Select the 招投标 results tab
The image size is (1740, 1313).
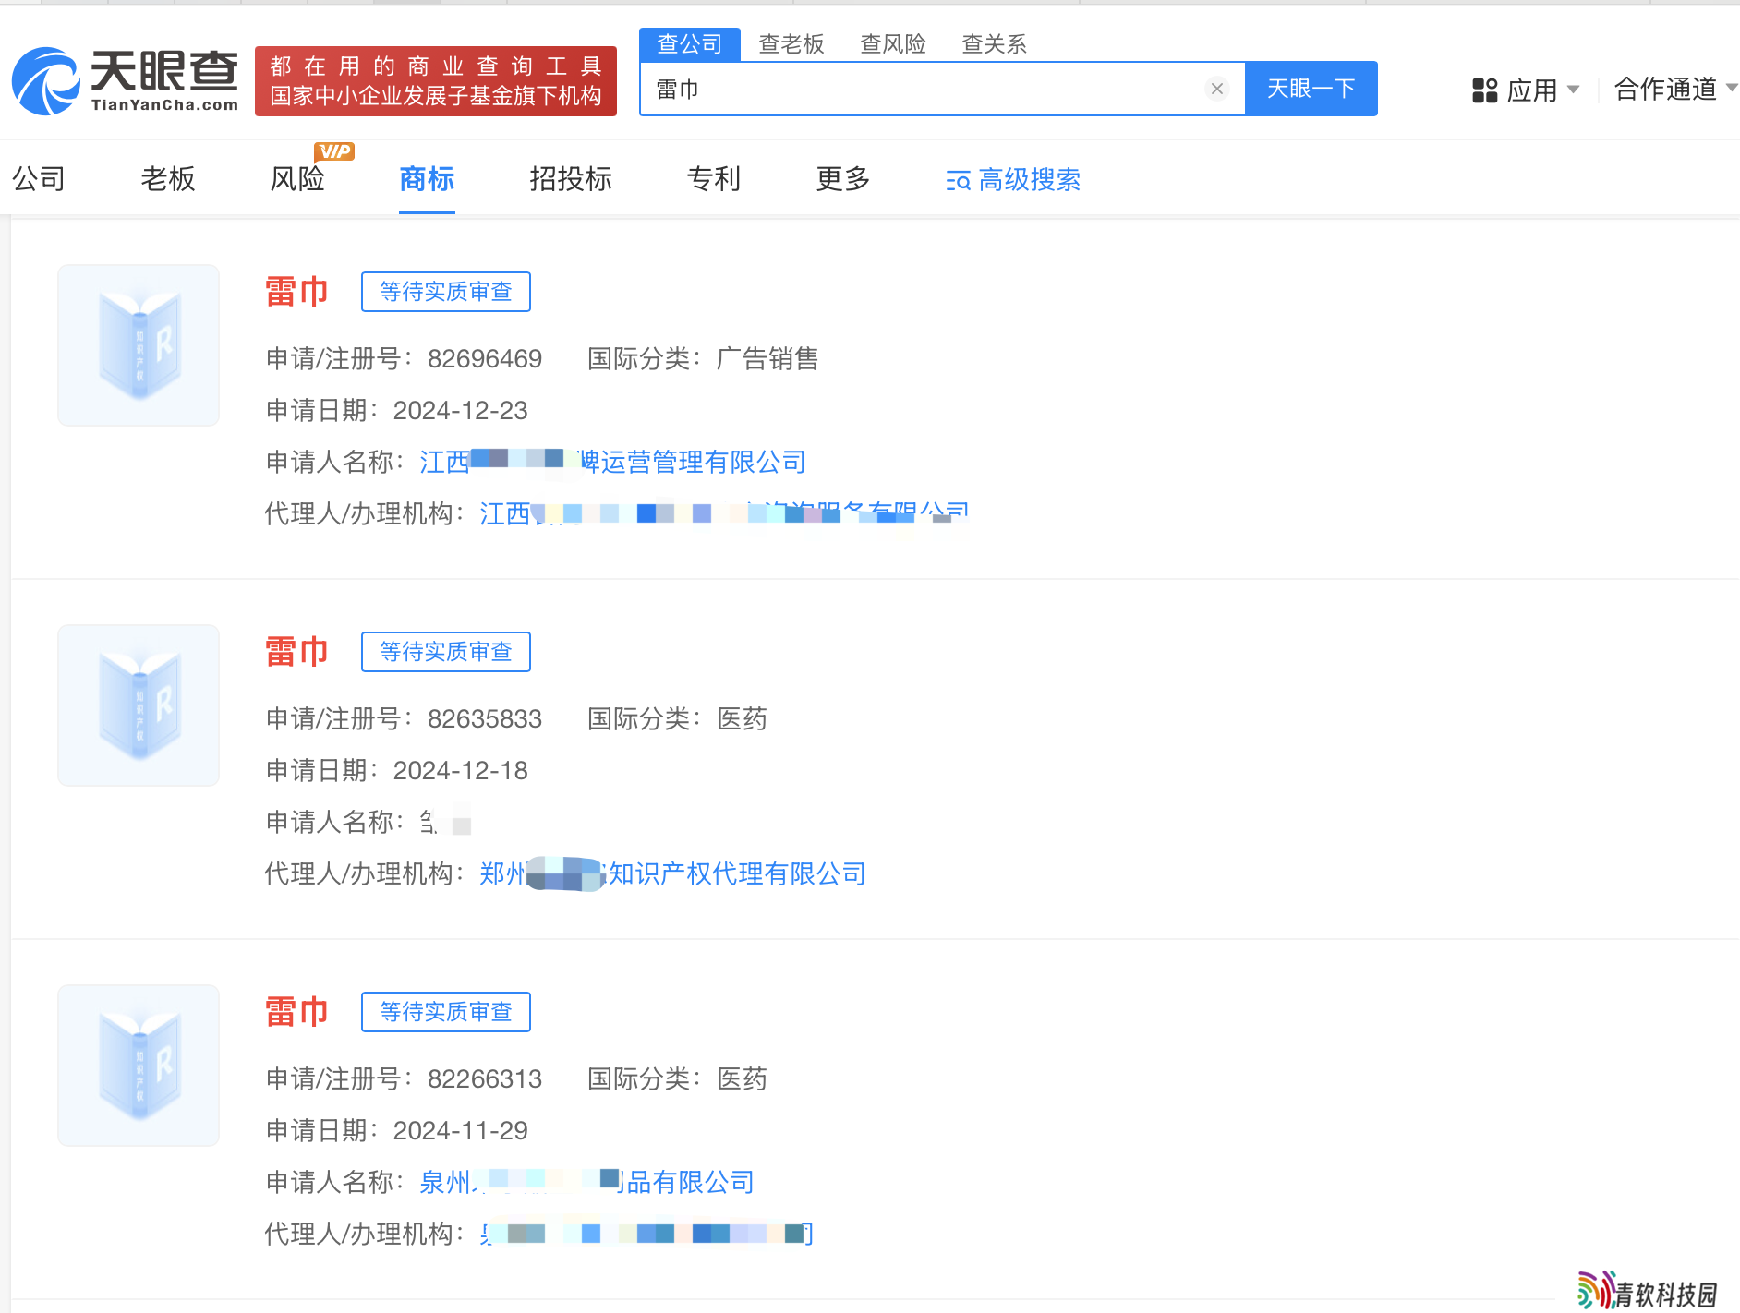(x=571, y=178)
